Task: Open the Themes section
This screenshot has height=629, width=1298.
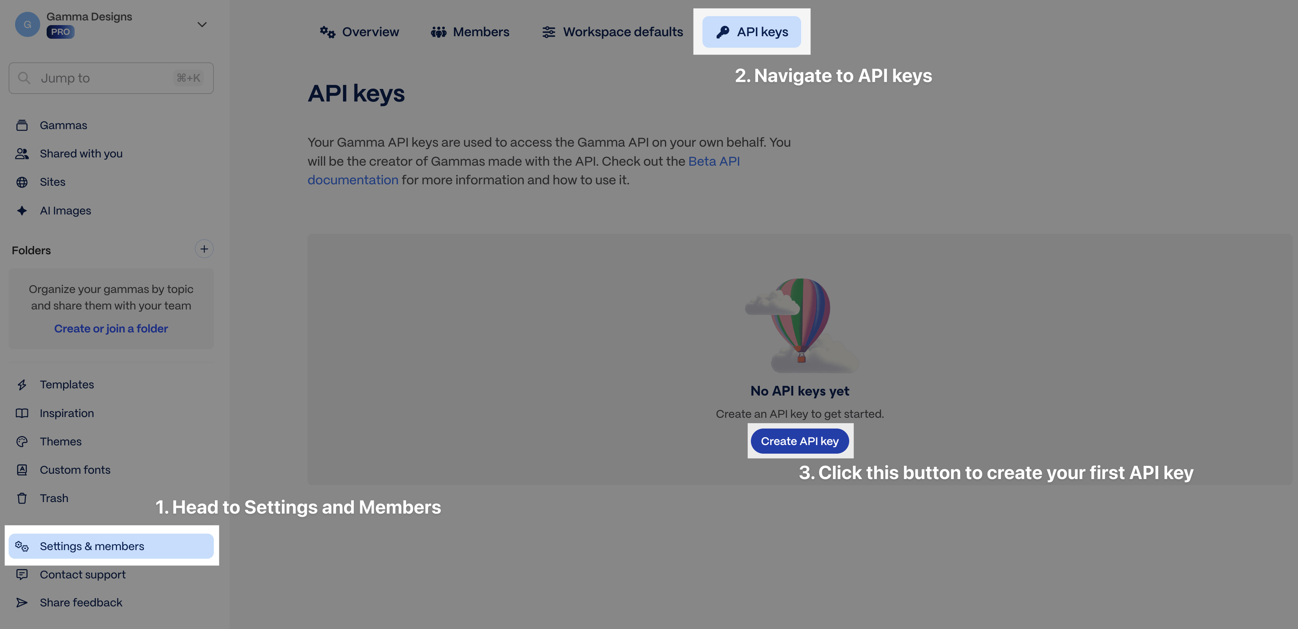Action: click(x=61, y=441)
